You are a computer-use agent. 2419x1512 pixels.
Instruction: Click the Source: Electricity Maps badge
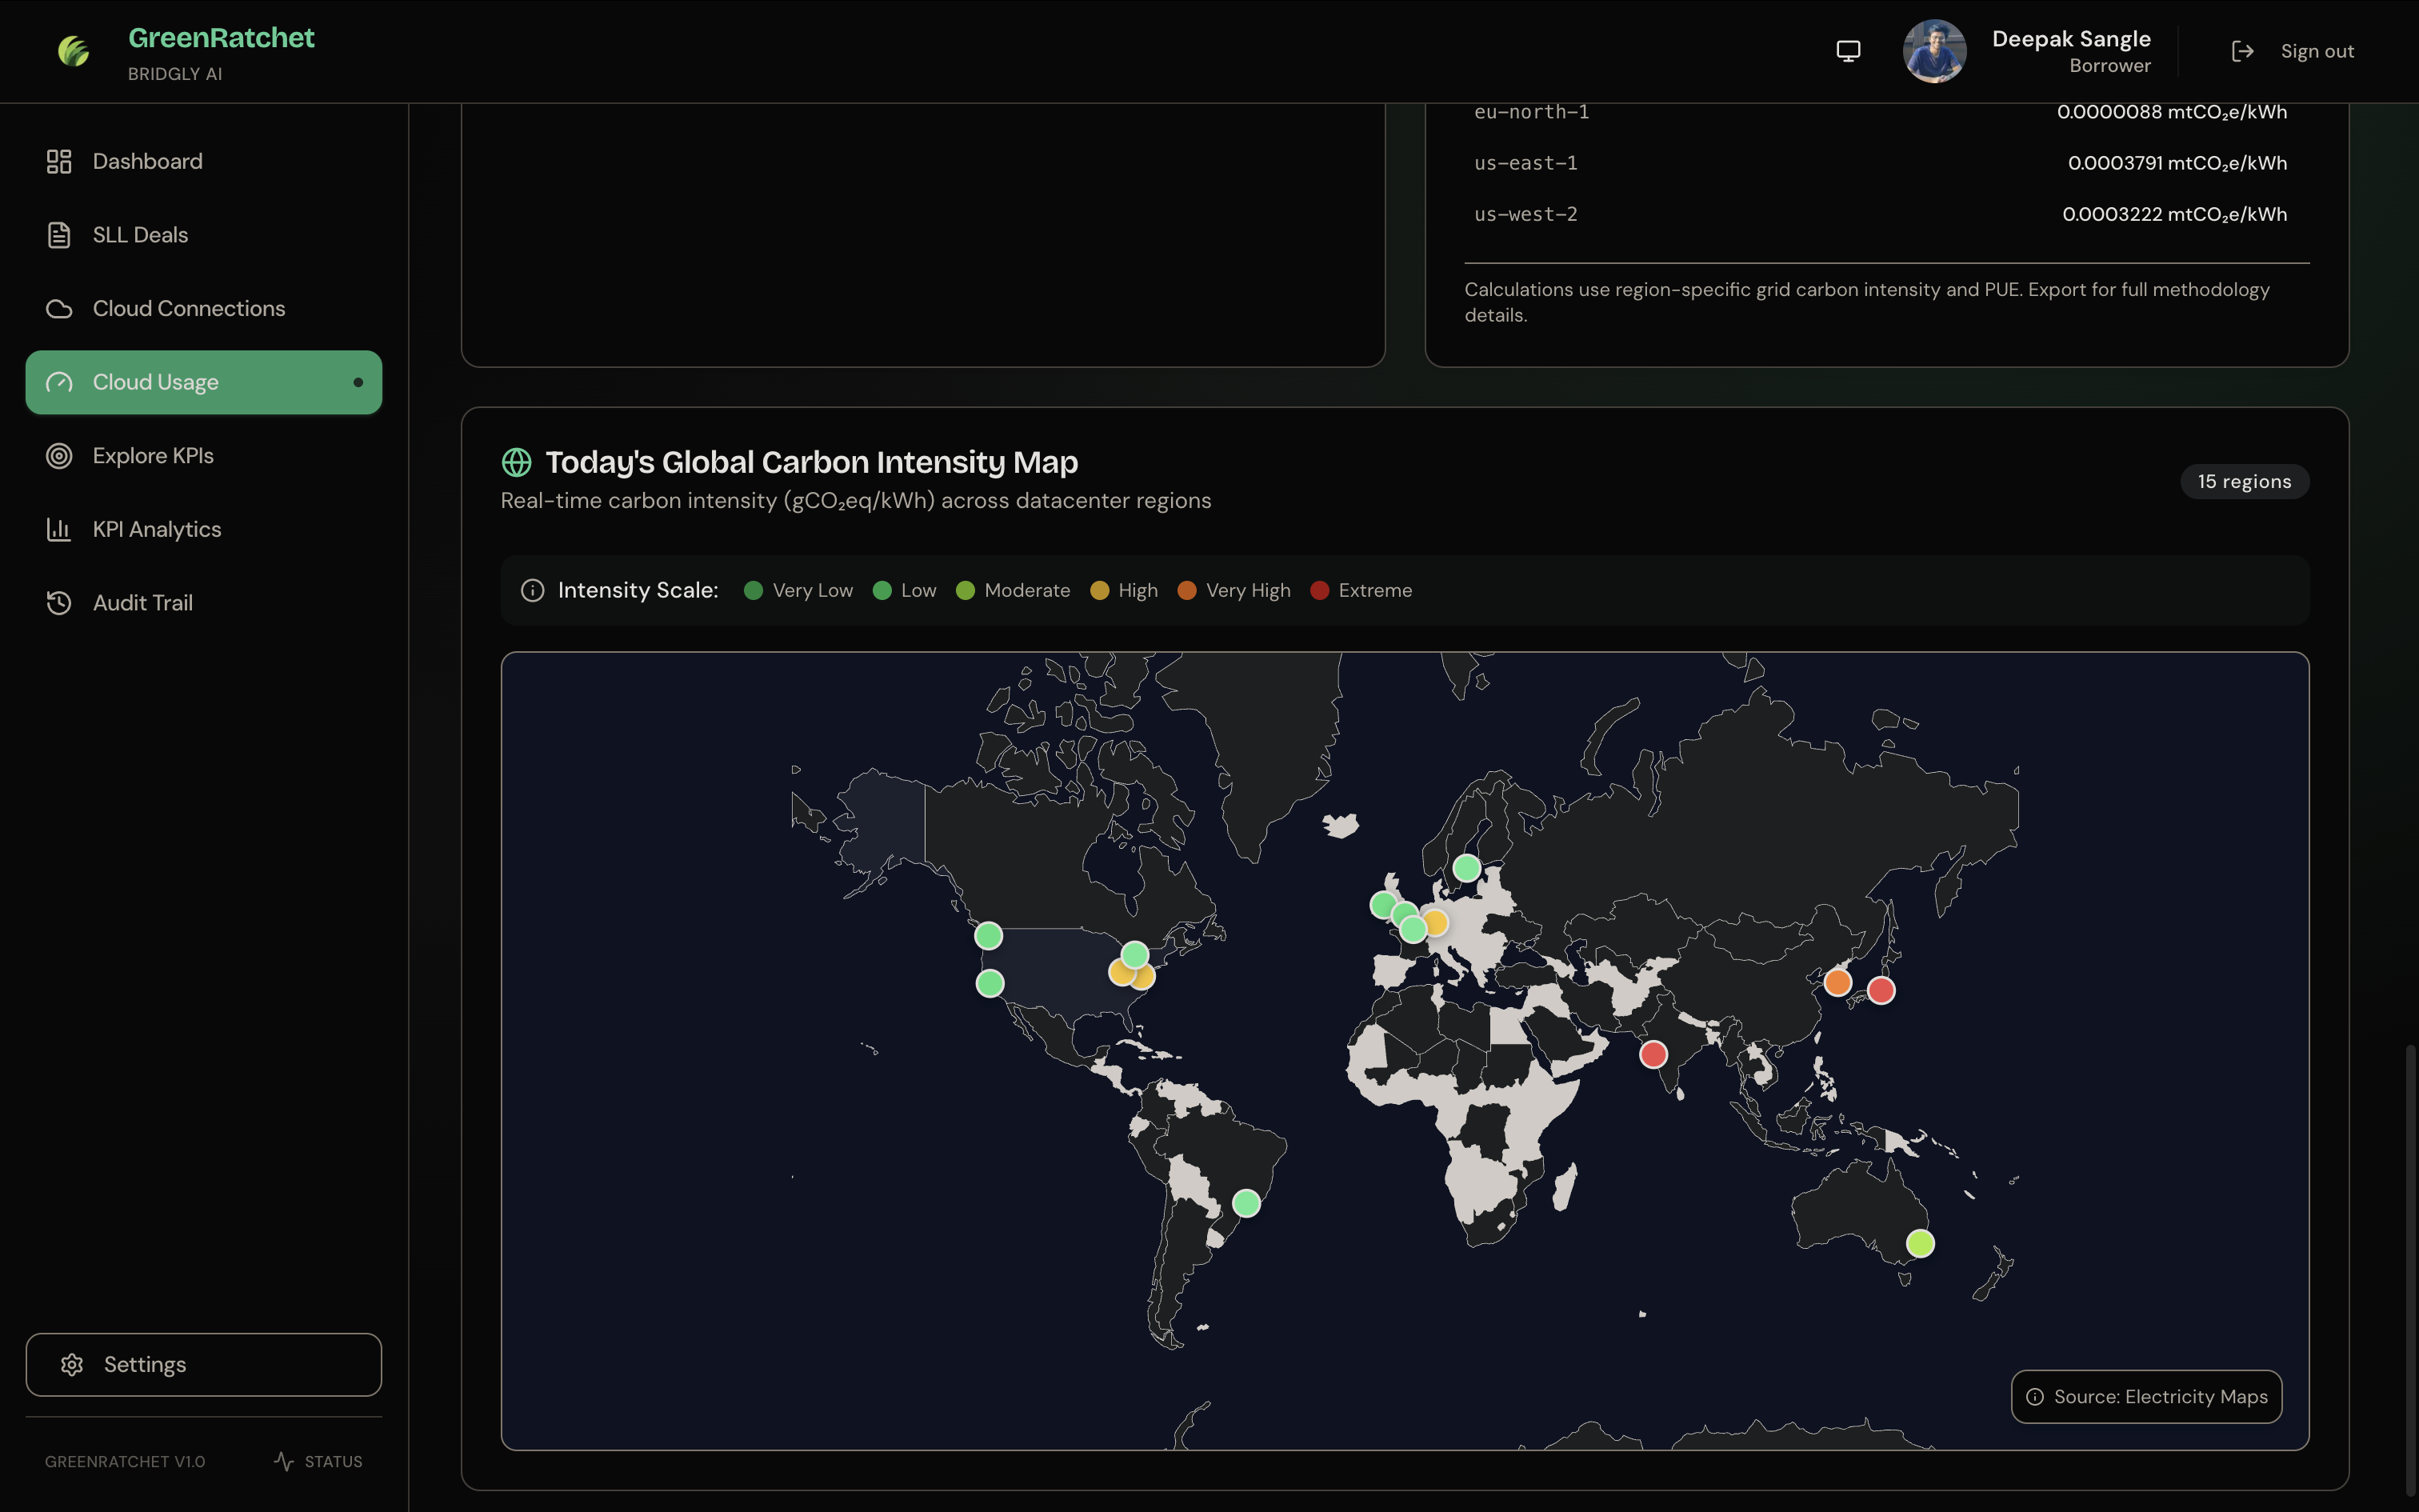coord(2145,1396)
